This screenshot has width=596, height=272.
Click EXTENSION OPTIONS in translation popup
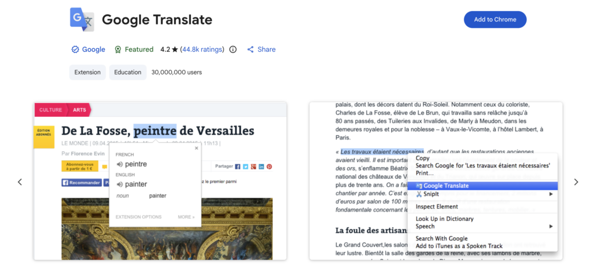(139, 217)
